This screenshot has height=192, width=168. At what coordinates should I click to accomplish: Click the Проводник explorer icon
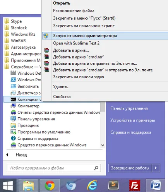13,125
